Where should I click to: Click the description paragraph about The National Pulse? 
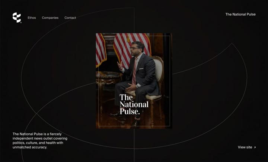tap(40, 141)
